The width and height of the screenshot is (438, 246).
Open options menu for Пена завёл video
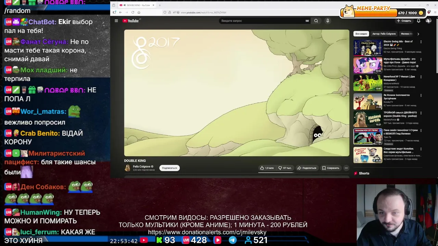pos(421,131)
